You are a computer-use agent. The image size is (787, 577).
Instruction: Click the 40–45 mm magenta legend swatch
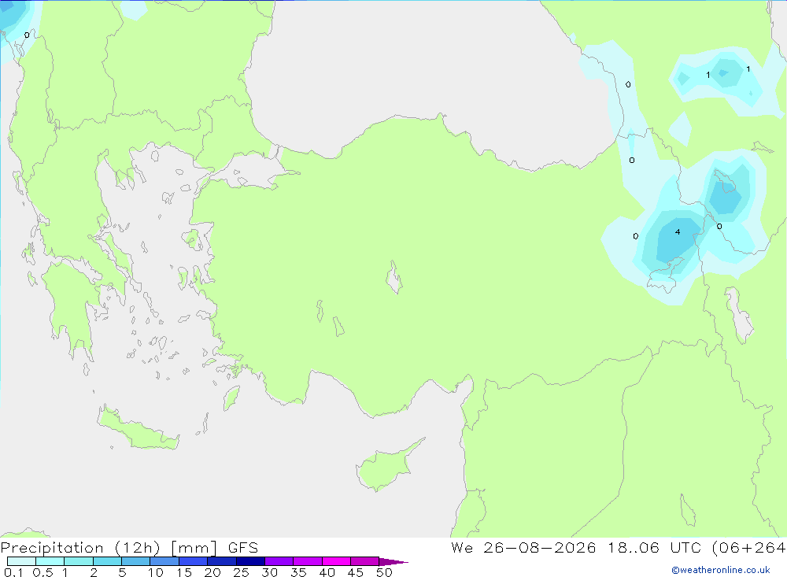[336, 561]
